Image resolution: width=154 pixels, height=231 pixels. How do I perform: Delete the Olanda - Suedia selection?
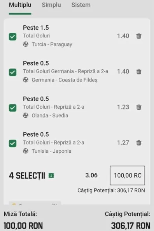click(139, 107)
